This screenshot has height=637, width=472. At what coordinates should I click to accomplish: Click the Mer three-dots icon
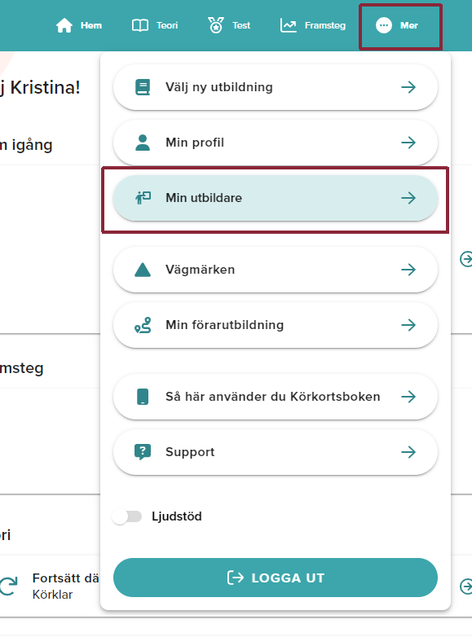point(383,25)
